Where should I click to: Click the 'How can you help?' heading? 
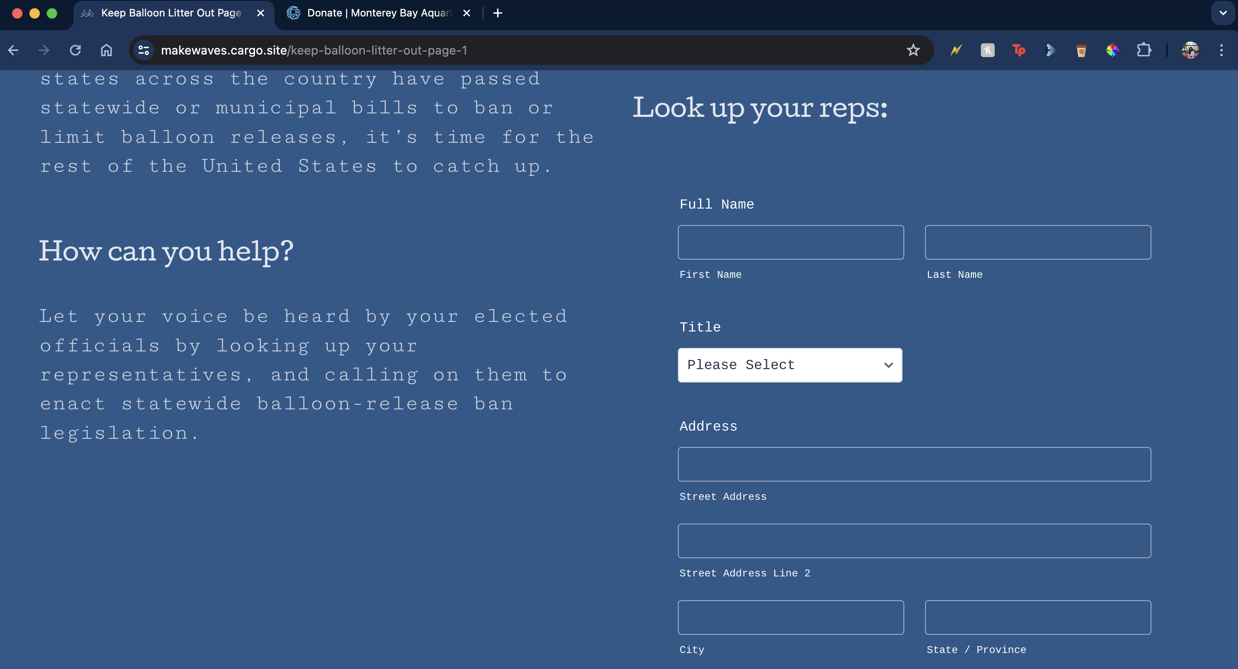[x=166, y=251]
